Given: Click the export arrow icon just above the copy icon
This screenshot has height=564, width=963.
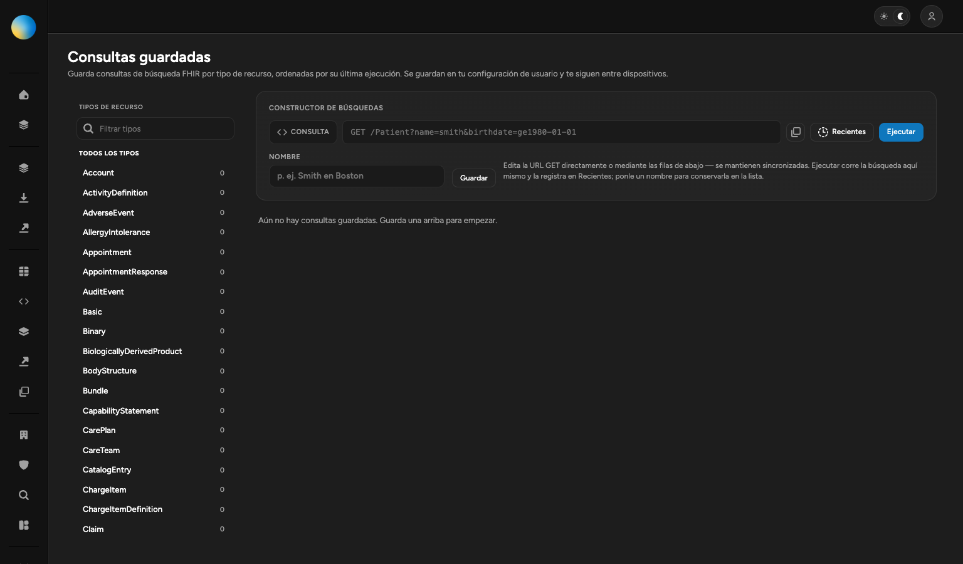Looking at the screenshot, I should click(24, 362).
